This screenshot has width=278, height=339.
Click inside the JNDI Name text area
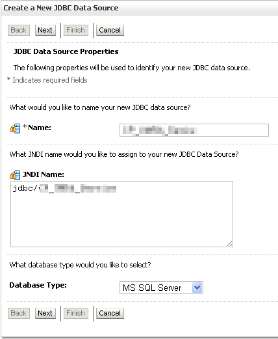pyautogui.click(x=121, y=214)
